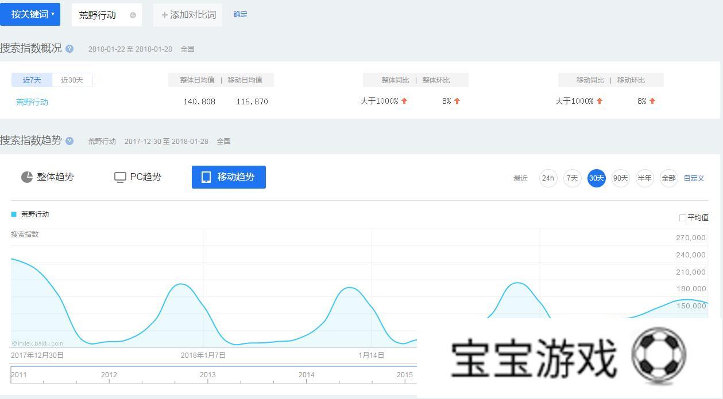This screenshot has height=399, width=723.
Task: Open the 按关键词 dropdown
Action: 30,13
